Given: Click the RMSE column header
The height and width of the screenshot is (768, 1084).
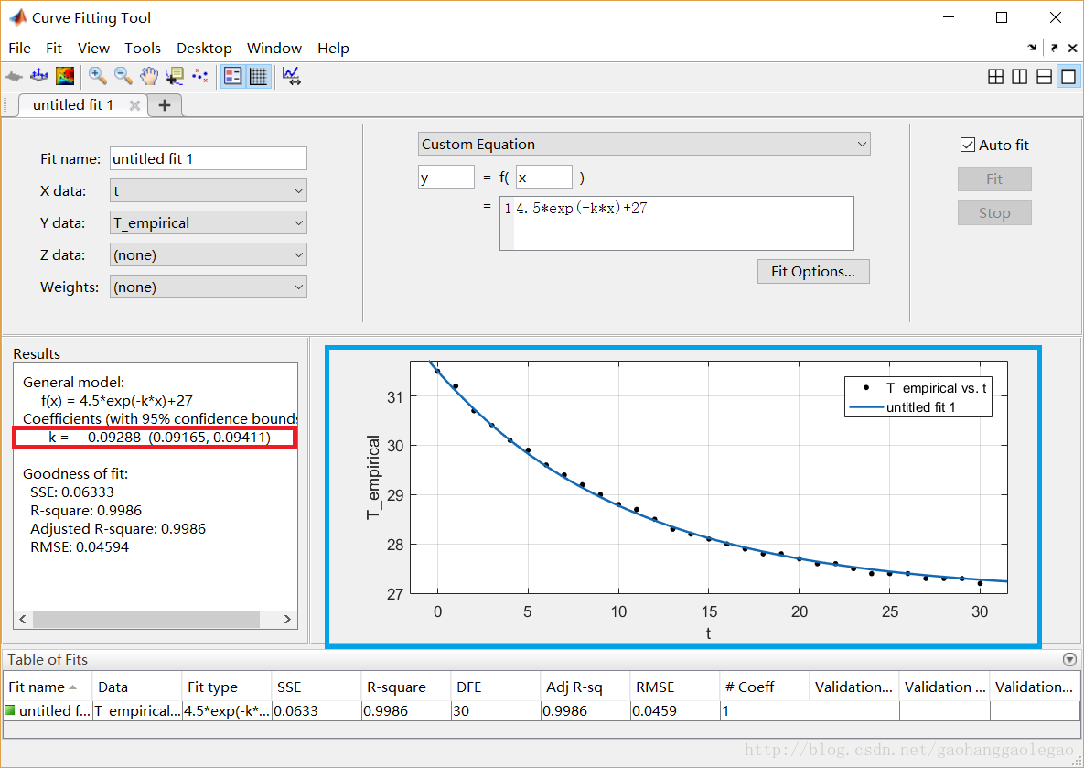Looking at the screenshot, I should click(x=675, y=687).
